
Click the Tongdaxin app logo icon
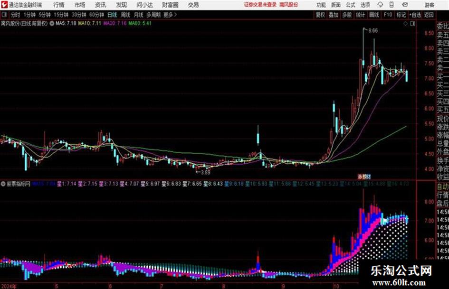[4, 5]
